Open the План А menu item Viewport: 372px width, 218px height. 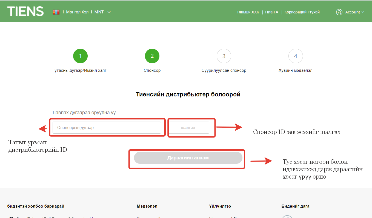point(271,12)
